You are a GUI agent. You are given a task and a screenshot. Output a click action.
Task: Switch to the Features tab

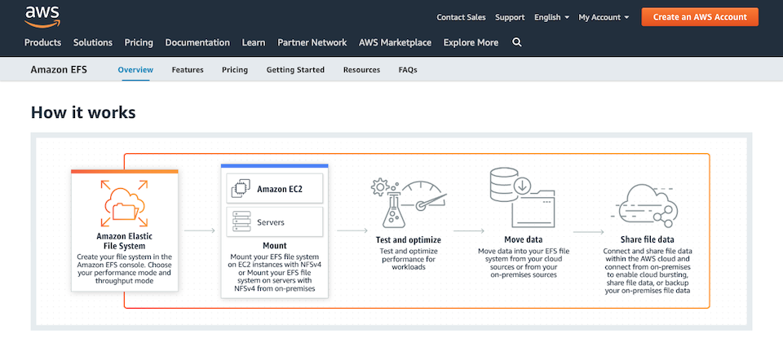[188, 70]
